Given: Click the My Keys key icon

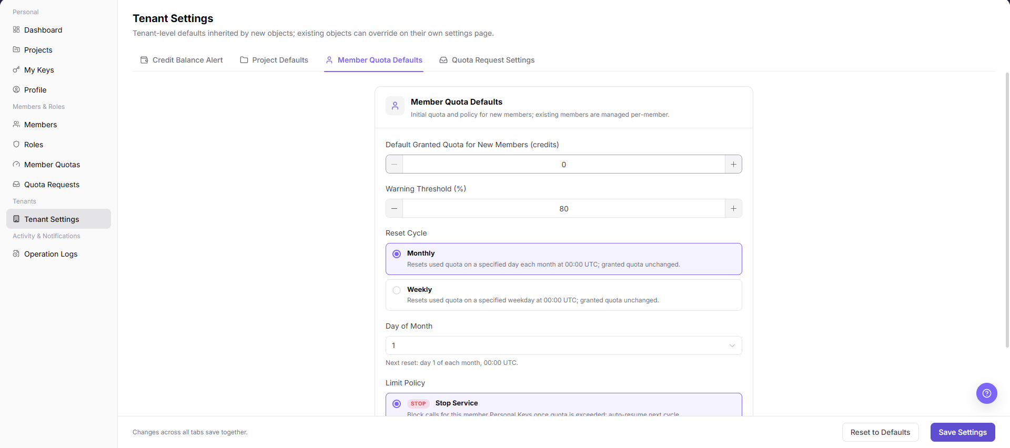Looking at the screenshot, I should (16, 69).
